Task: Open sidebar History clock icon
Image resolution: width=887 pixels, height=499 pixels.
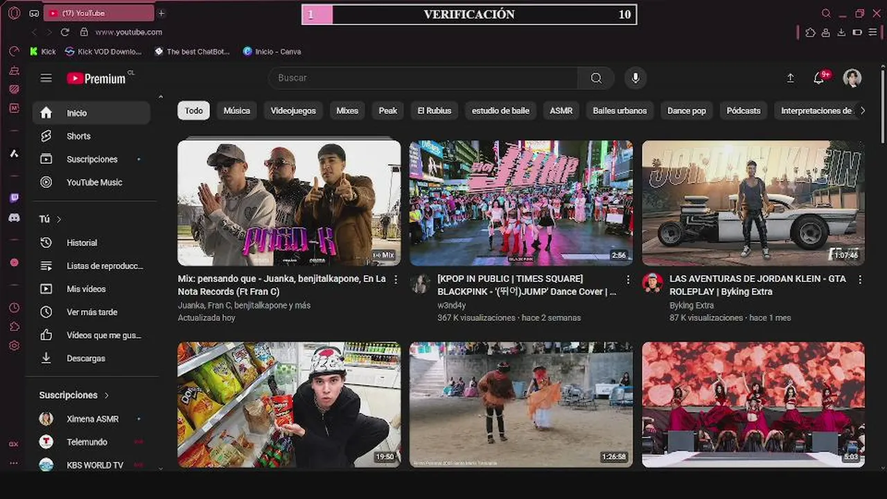Action: click(x=14, y=308)
